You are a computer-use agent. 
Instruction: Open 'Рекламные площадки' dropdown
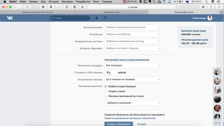(x=133, y=65)
